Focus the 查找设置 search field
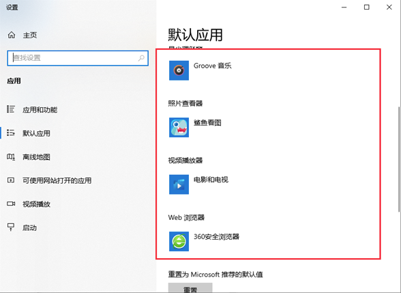 point(78,58)
